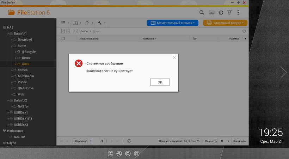Viewport: 289px width, 159px height.
Task: Click the network media player icon
Action: [x=211, y=13]
